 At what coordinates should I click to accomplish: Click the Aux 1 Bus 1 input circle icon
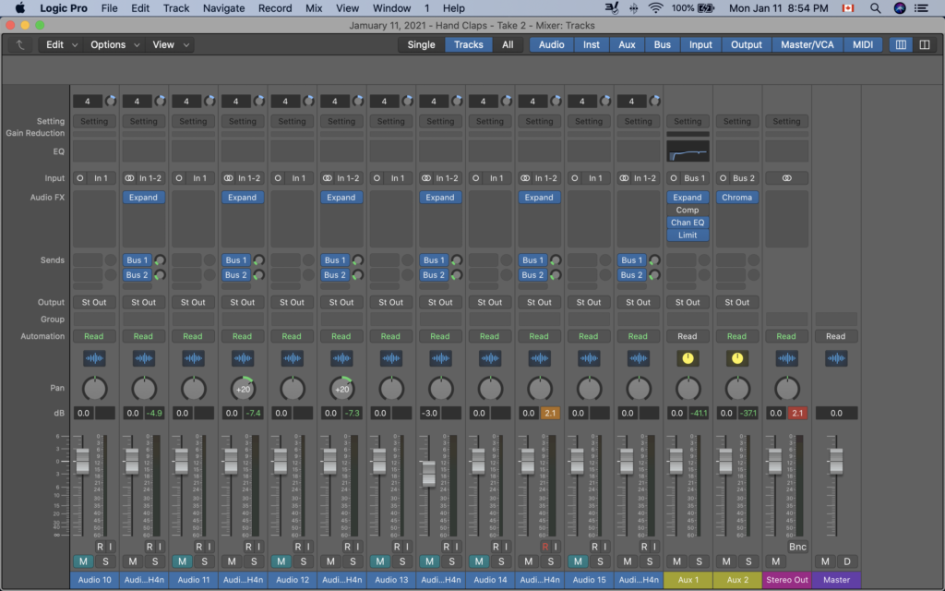pos(673,178)
